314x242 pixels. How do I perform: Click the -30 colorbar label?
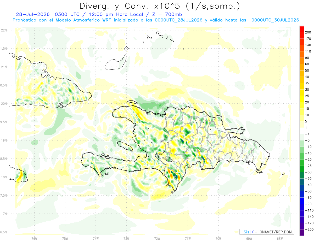(309, 172)
